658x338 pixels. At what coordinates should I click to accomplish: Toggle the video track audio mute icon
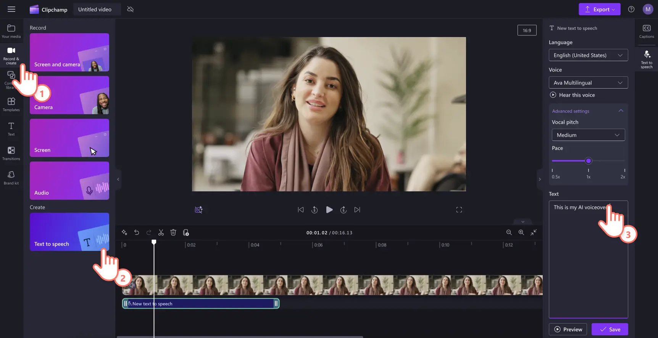[x=132, y=285]
